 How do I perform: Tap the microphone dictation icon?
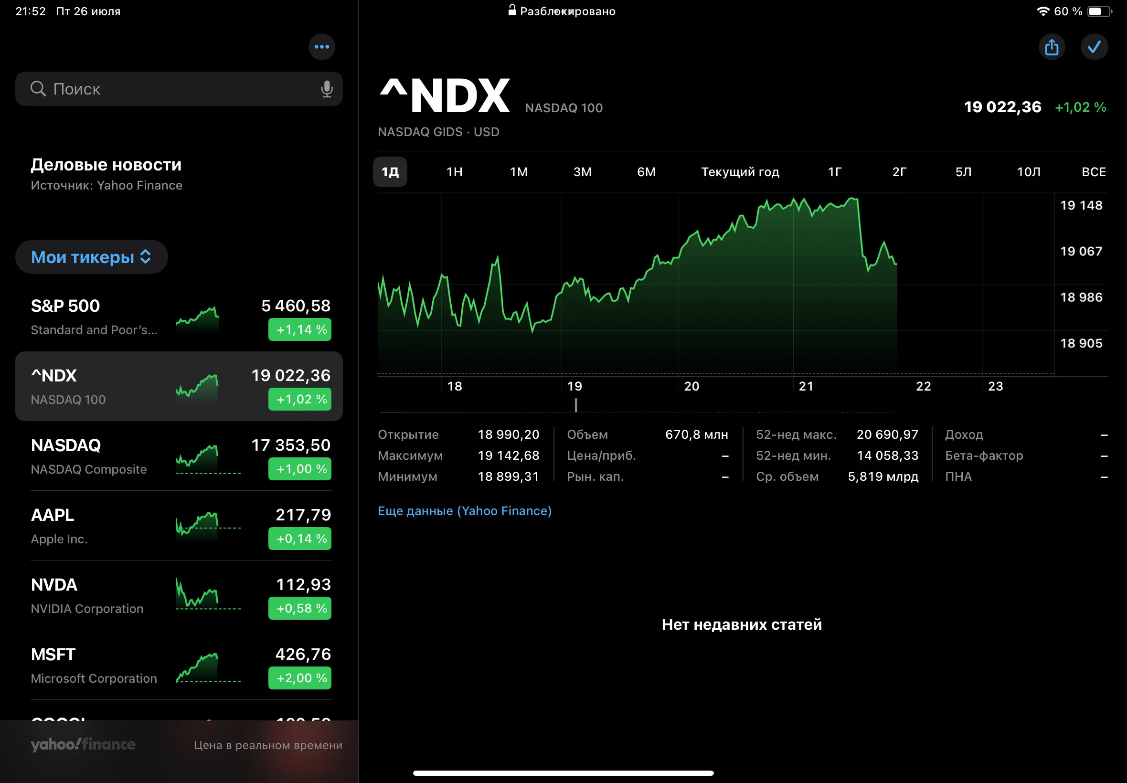327,89
